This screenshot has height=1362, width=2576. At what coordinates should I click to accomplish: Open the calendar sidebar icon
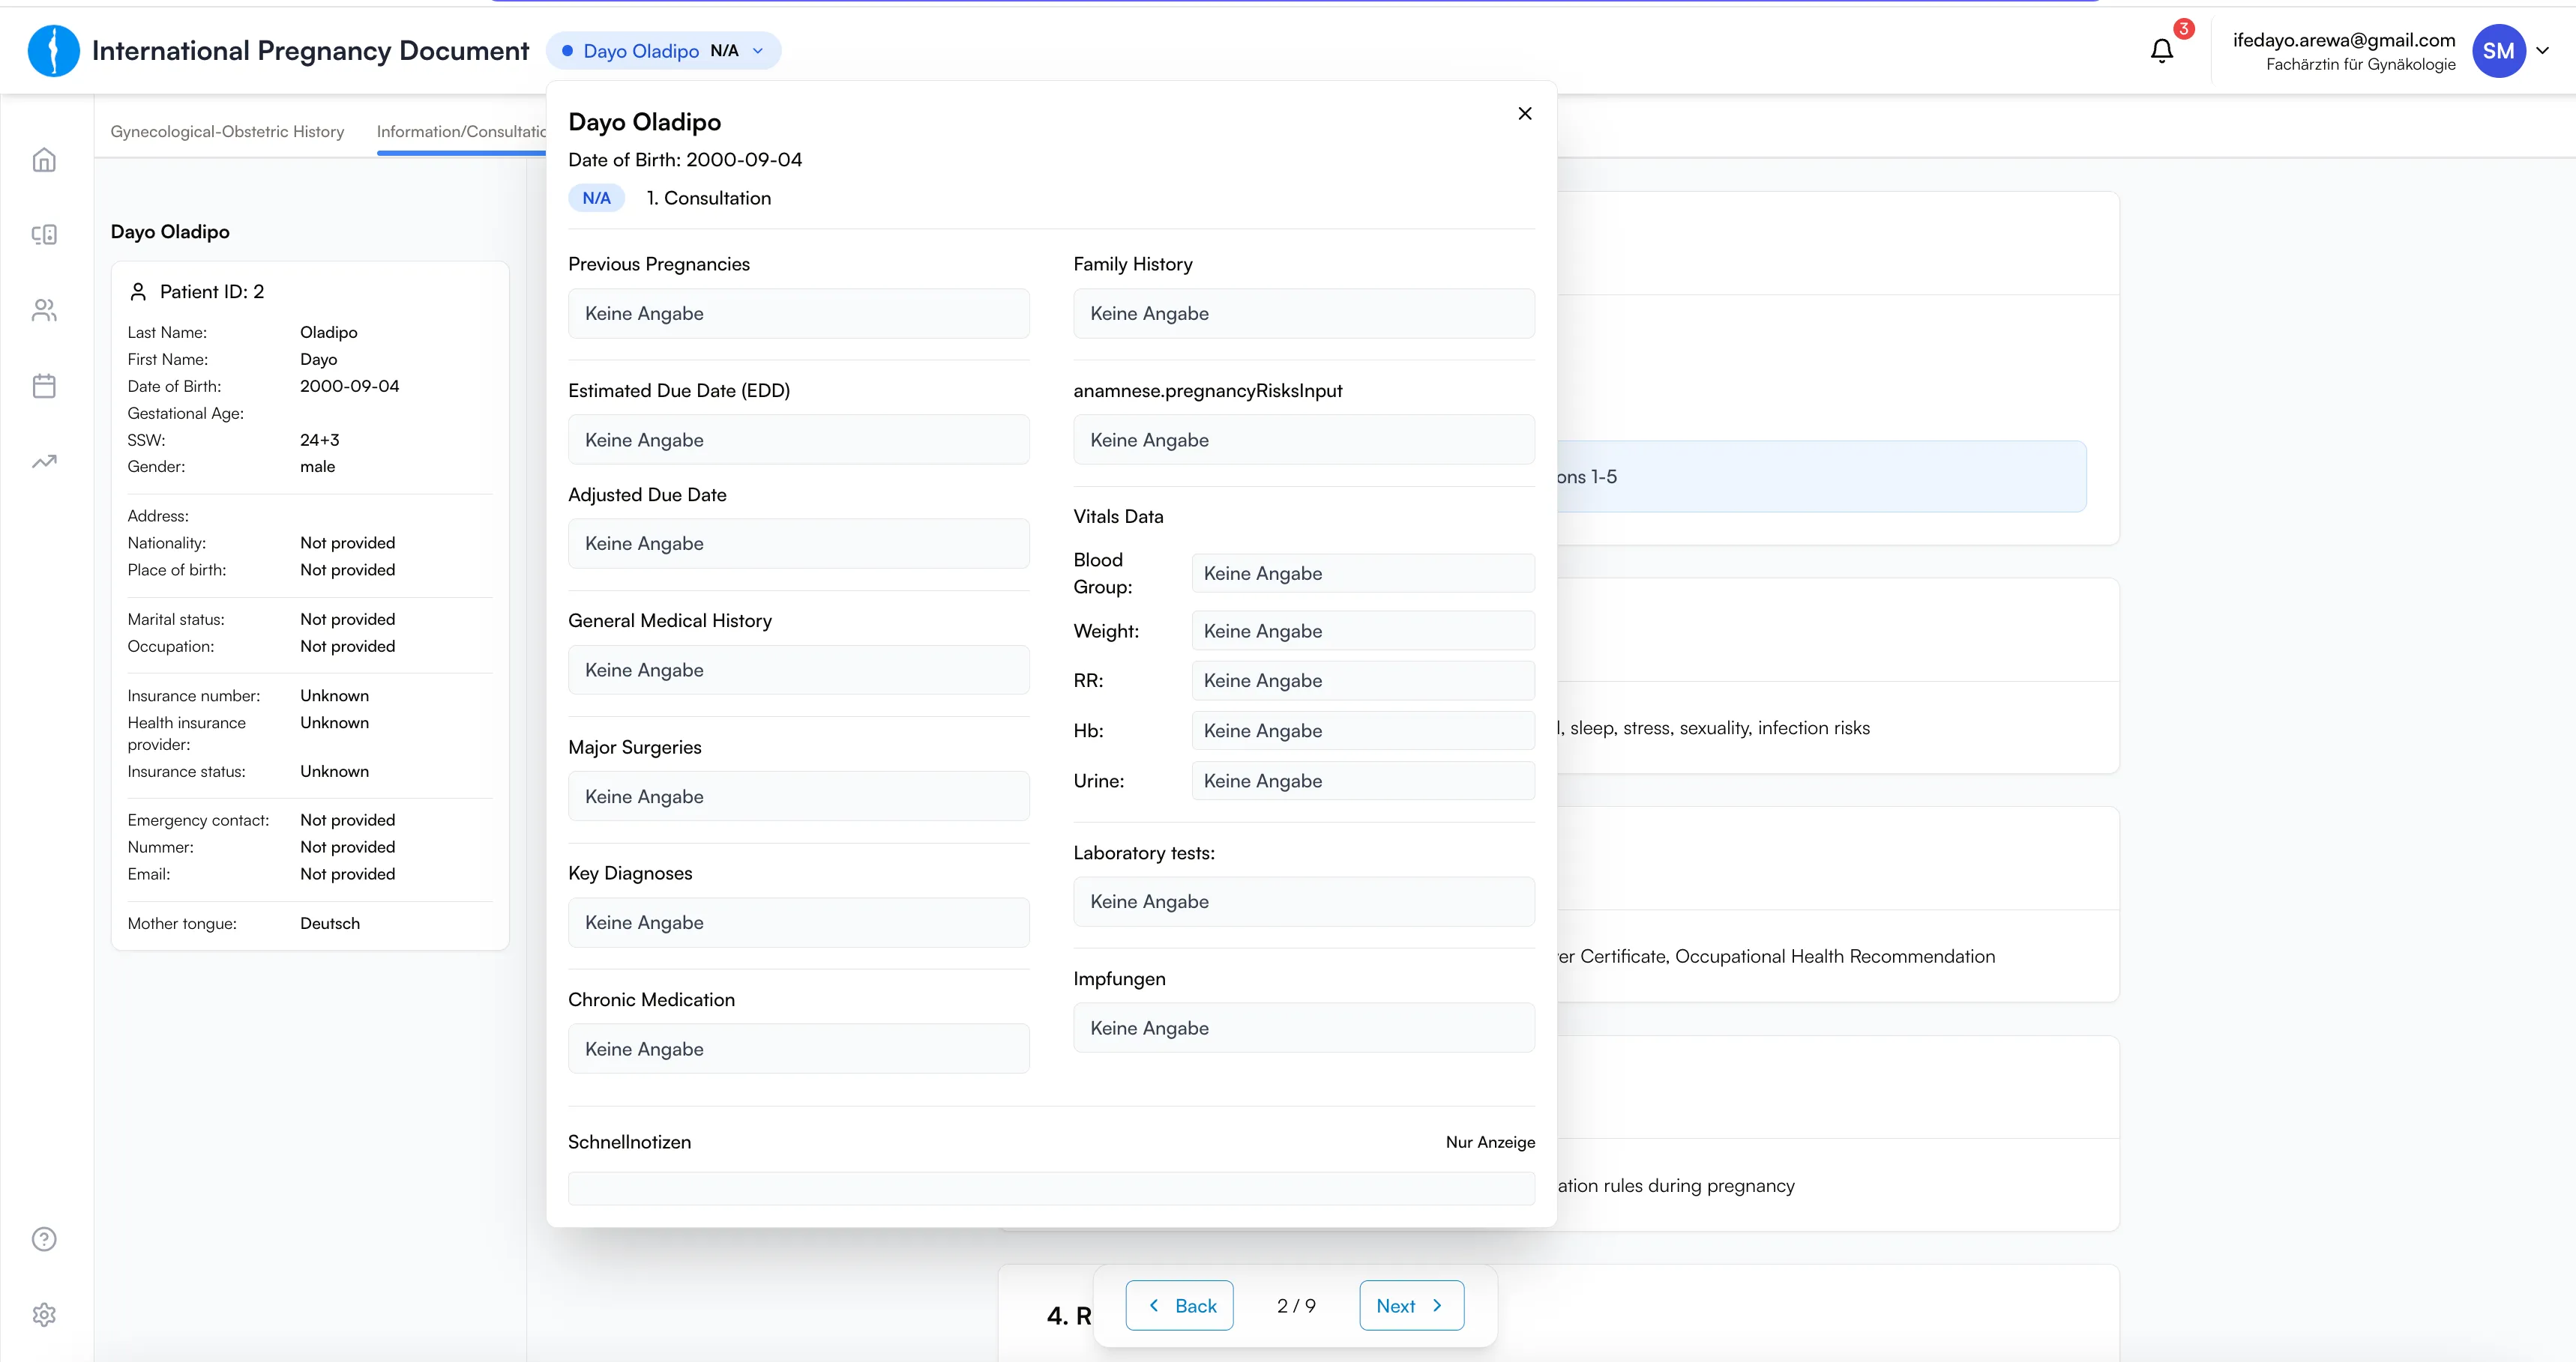(44, 386)
